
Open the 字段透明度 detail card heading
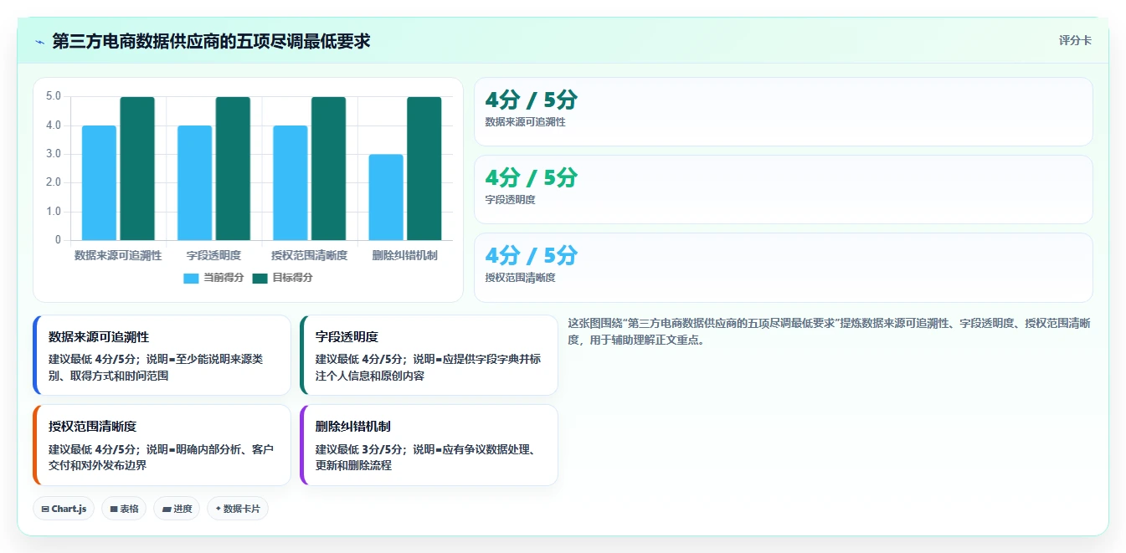tap(347, 337)
